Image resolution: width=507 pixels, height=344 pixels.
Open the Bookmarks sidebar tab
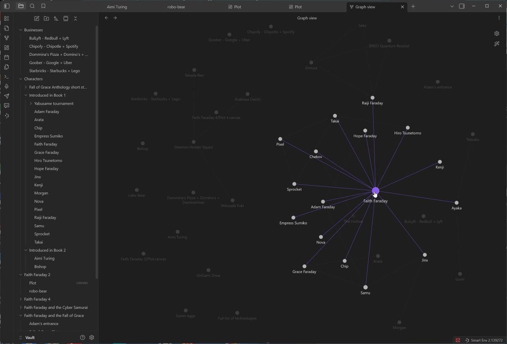(44, 6)
